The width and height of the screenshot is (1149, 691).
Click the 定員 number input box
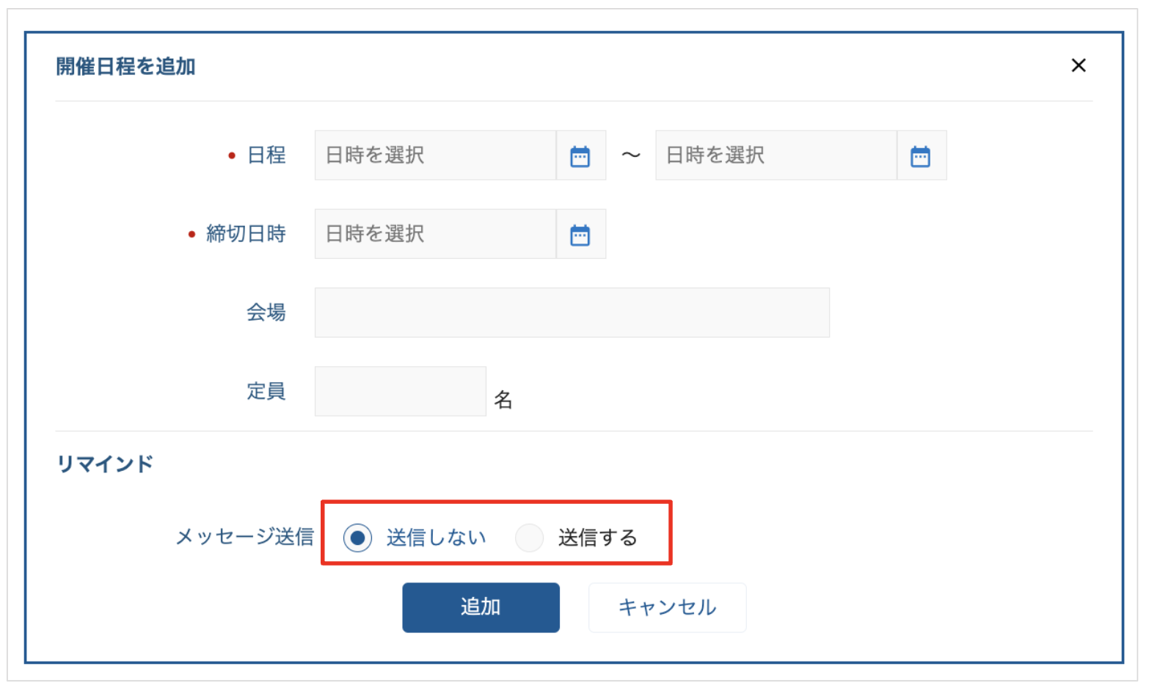tap(400, 391)
